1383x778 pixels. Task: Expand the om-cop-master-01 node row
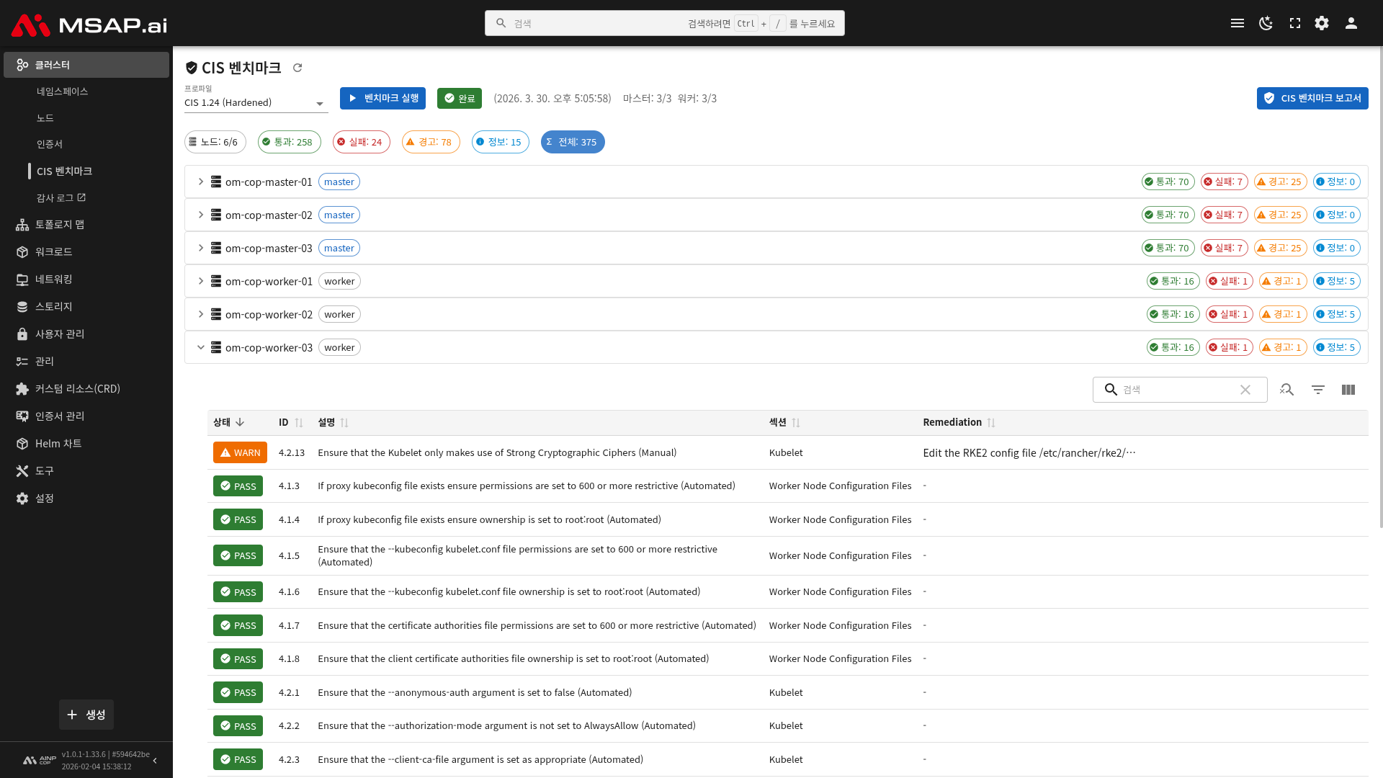[x=201, y=182]
